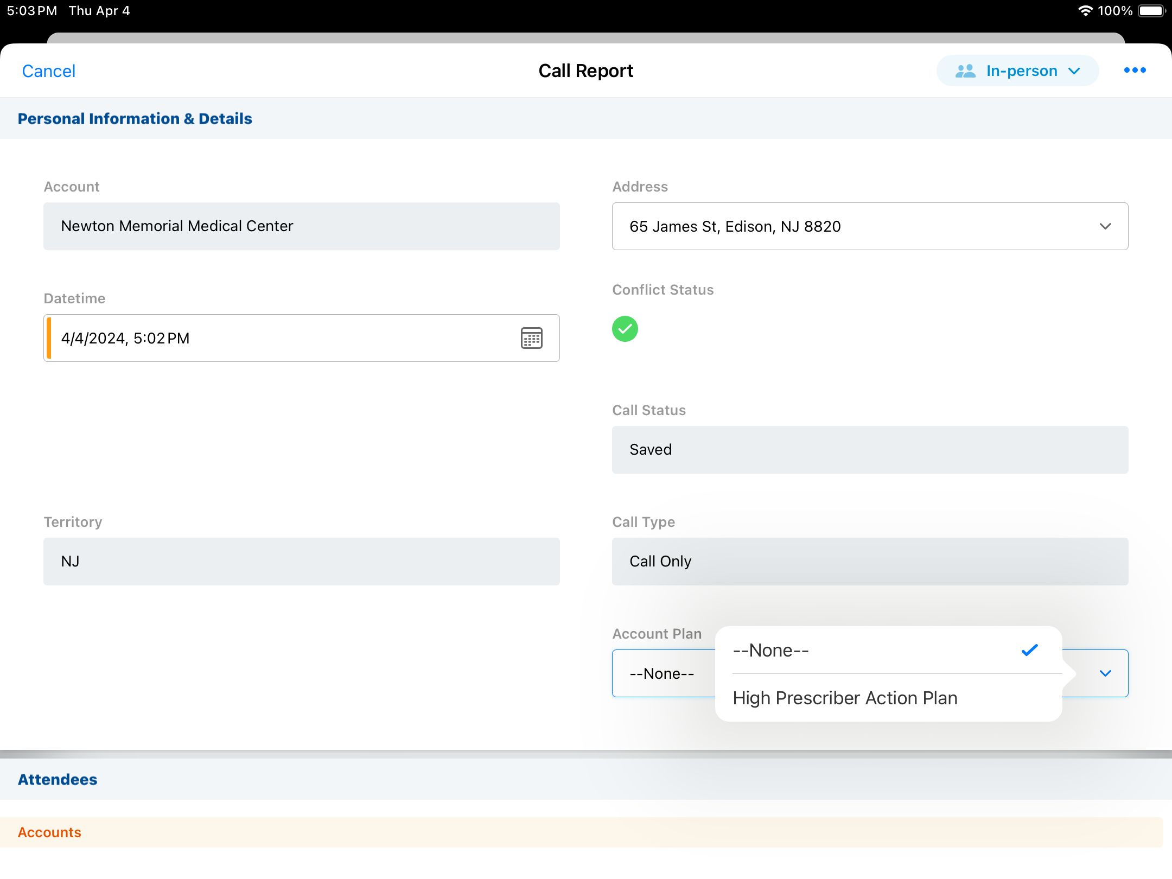Select High Prescriber Action Plan option
This screenshot has height=879, width=1172.
[x=845, y=698]
